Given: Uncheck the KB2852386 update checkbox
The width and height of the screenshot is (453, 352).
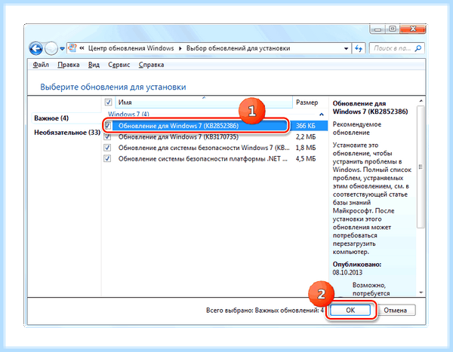Looking at the screenshot, I should (x=107, y=126).
